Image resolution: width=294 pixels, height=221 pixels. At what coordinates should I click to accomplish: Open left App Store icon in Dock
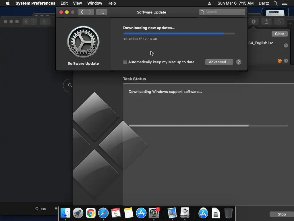pyautogui.click(x=141, y=213)
